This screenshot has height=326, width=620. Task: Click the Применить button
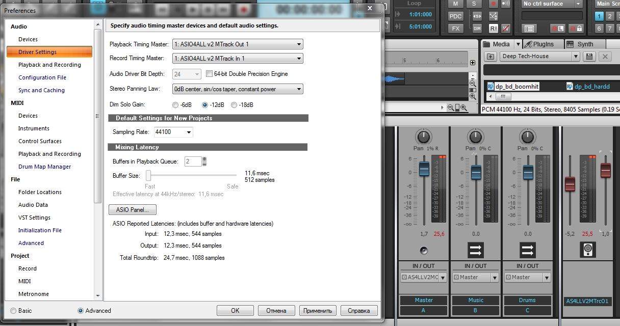pyautogui.click(x=318, y=310)
